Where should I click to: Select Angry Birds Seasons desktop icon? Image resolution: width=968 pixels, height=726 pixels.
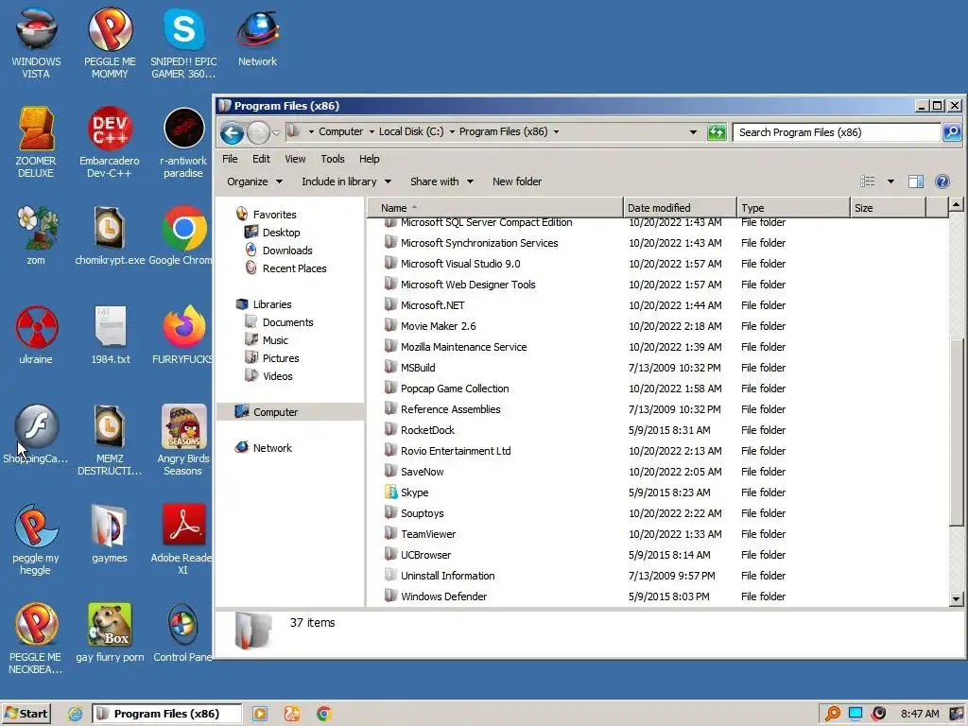(183, 441)
